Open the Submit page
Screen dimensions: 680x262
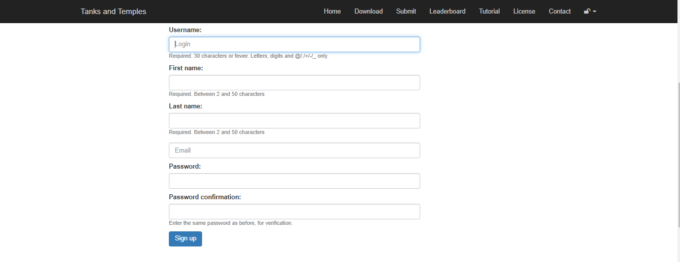coord(406,11)
